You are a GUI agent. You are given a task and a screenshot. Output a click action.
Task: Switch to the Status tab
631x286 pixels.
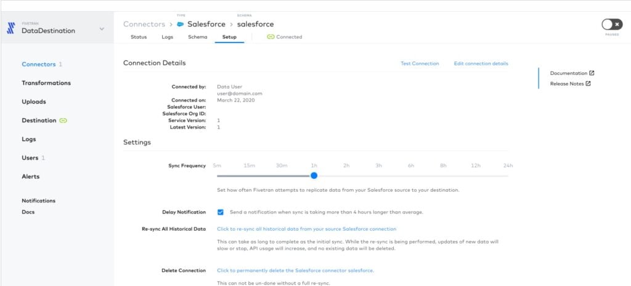click(139, 37)
